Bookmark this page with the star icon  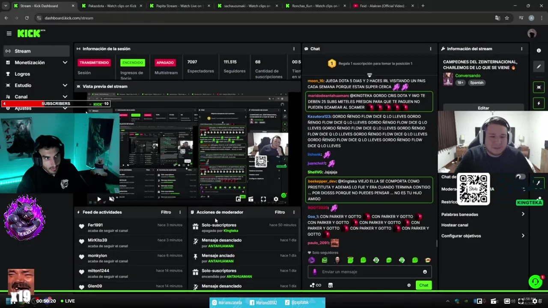[507, 18]
